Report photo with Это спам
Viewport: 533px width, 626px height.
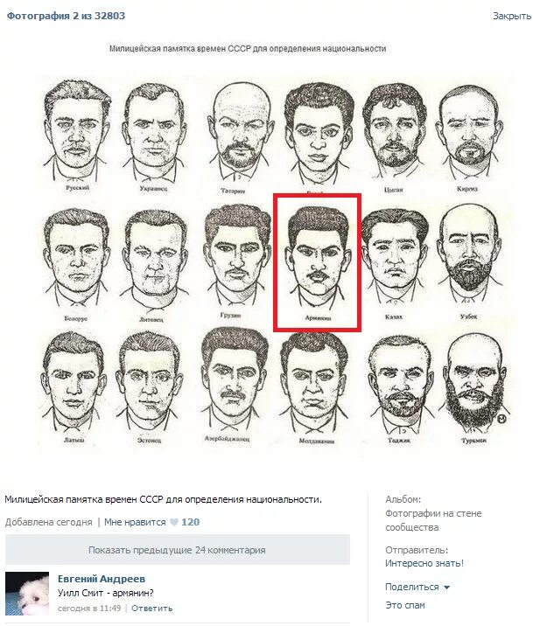click(404, 605)
